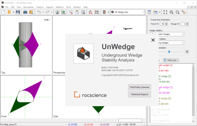
Task: Click the clipboard info viewer icon
Action: point(77,12)
